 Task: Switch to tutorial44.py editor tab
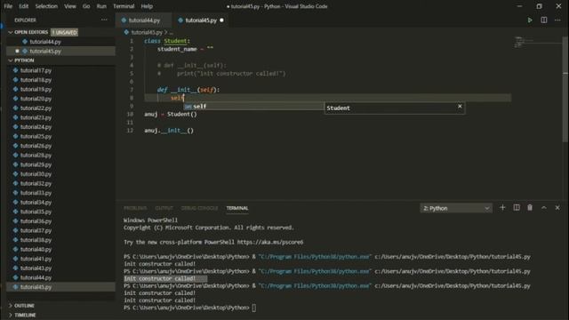(x=144, y=20)
